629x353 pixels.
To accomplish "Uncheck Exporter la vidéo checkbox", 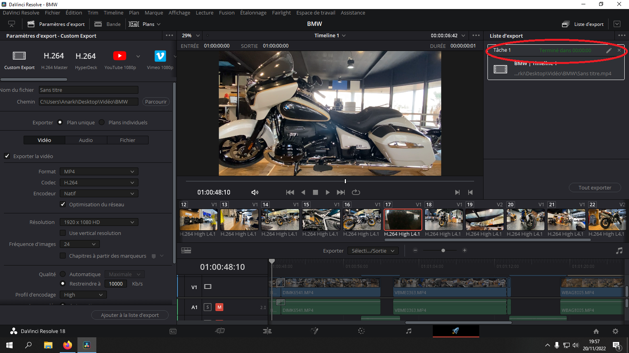I will click(x=7, y=156).
